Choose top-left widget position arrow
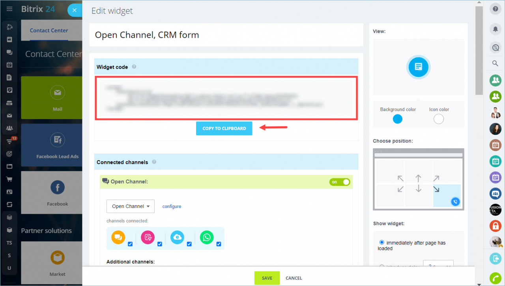505x286 pixels. pyautogui.click(x=400, y=178)
